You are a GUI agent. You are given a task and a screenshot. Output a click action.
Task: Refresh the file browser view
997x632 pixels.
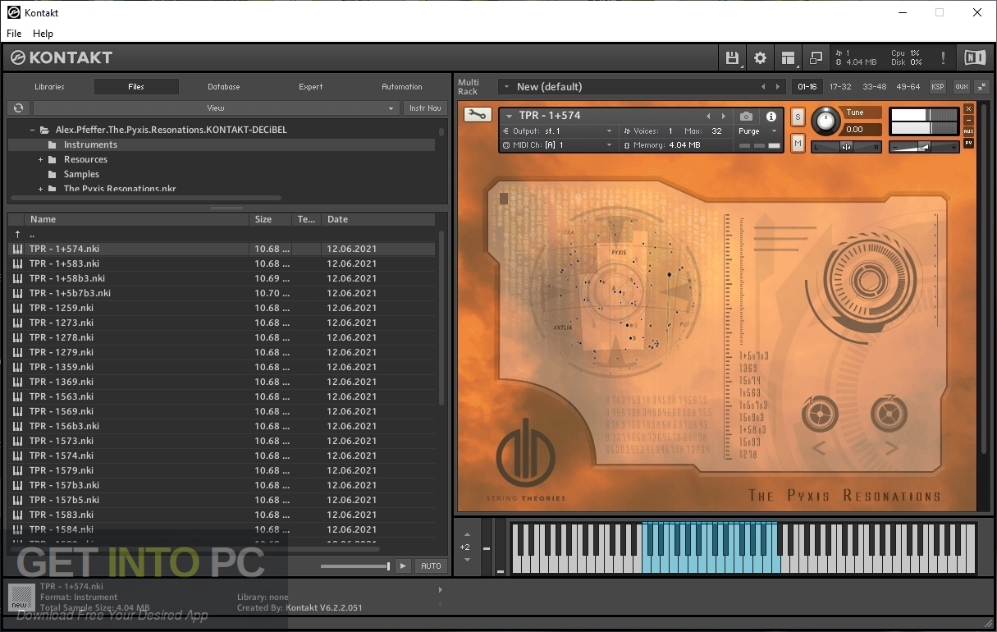tap(18, 108)
